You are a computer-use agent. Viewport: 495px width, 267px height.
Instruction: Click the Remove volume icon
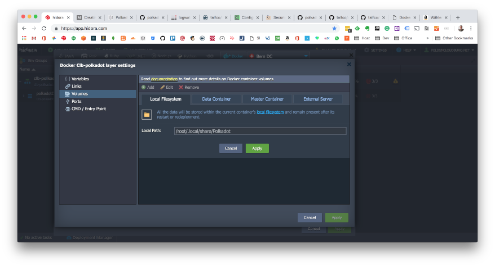point(181,87)
